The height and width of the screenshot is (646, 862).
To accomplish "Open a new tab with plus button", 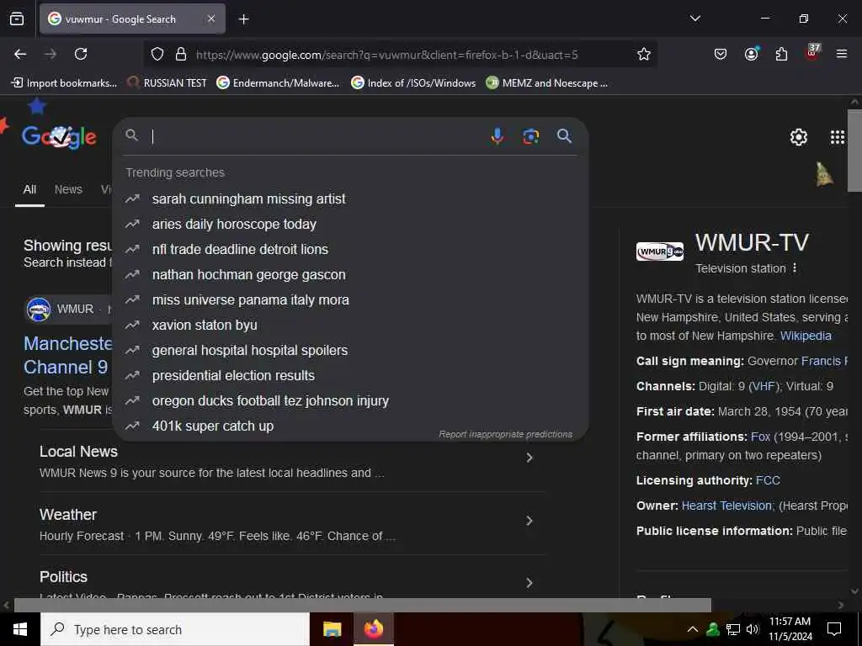I will (244, 19).
